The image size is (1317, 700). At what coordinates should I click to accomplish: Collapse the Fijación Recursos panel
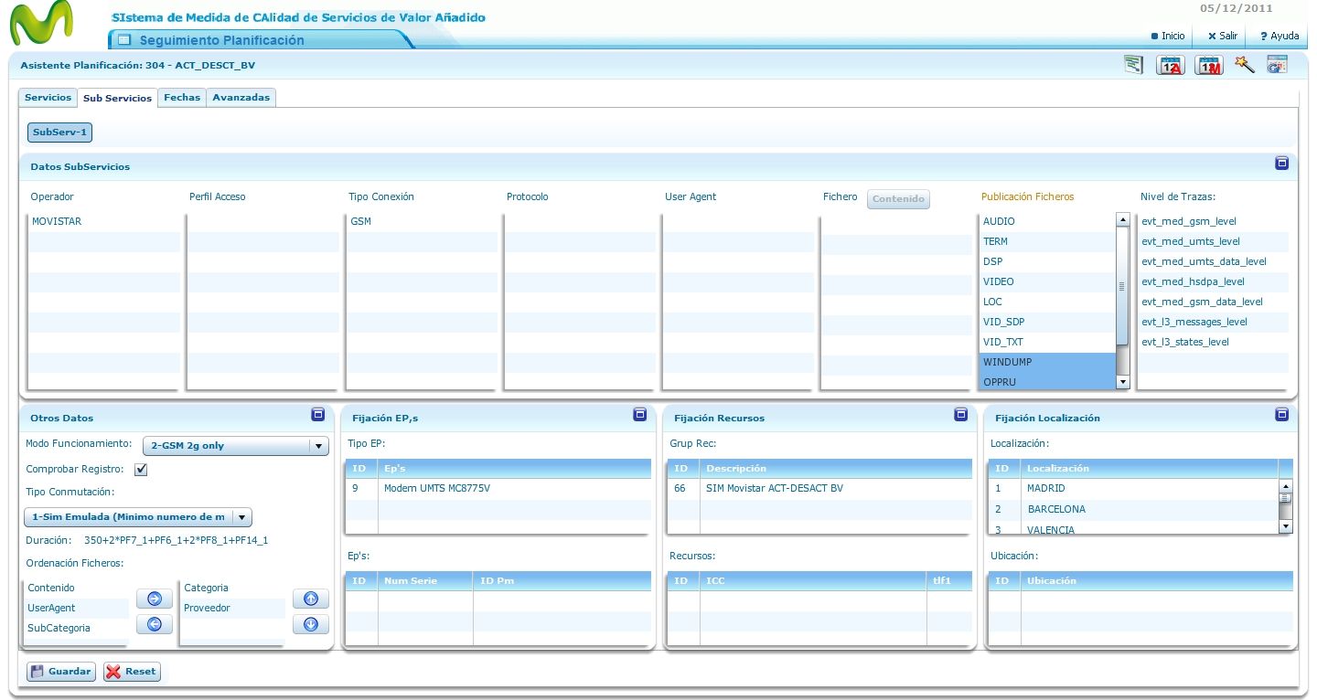pyautogui.click(x=961, y=415)
